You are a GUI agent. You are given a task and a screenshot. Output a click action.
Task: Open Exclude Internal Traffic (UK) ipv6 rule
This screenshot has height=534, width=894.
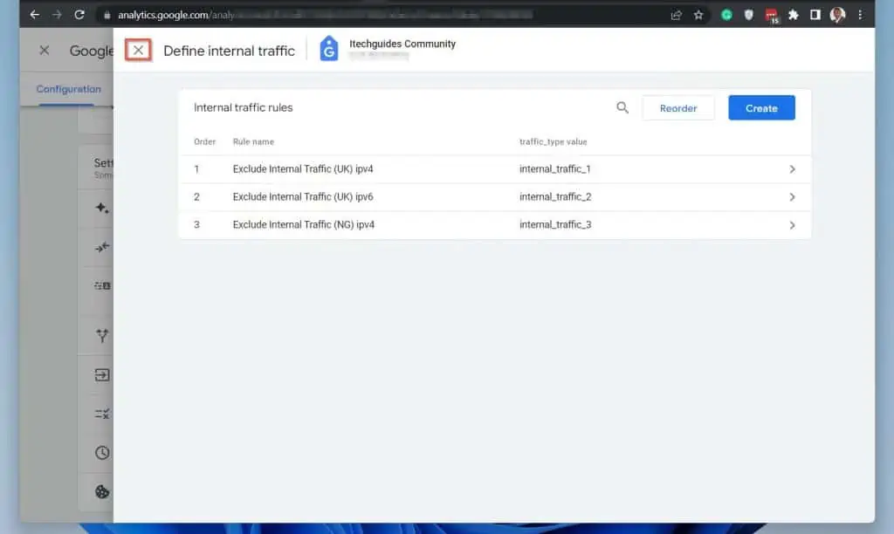pos(303,197)
